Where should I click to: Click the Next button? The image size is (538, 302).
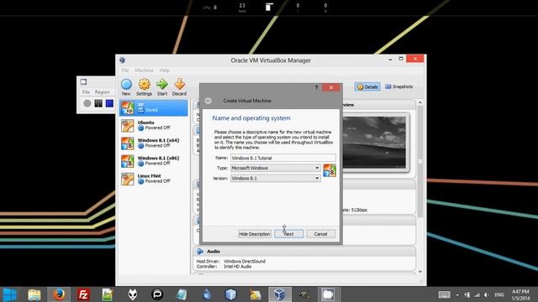pyautogui.click(x=288, y=234)
